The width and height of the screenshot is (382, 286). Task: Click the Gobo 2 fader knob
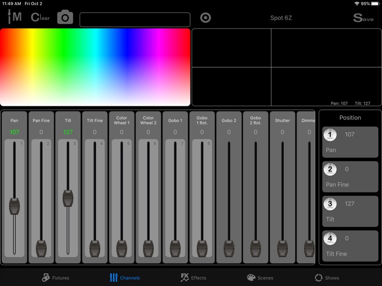[229, 248]
